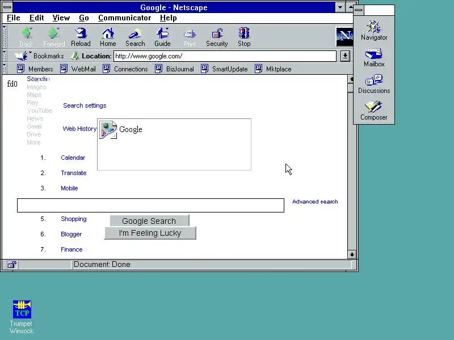Click the scroll up arrow of page scrollbar
This screenshot has height=340, width=454.
pyautogui.click(x=351, y=79)
